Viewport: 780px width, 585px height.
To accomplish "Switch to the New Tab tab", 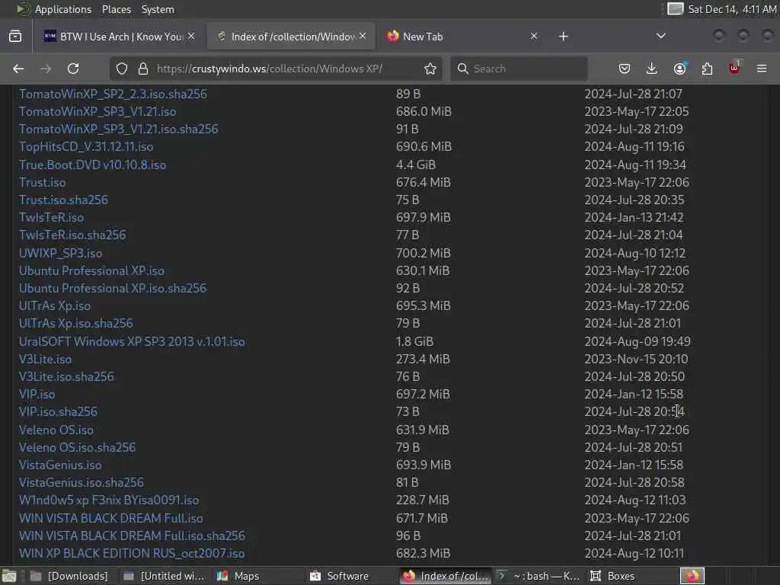I will (x=462, y=37).
